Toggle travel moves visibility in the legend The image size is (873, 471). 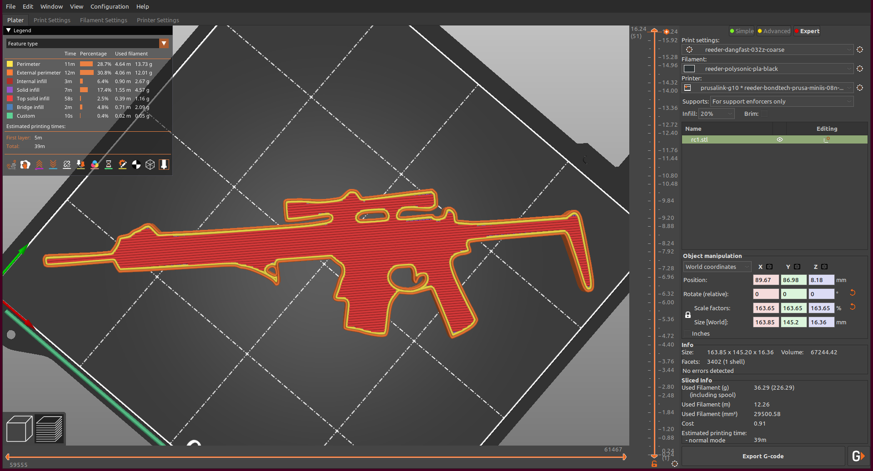point(12,164)
